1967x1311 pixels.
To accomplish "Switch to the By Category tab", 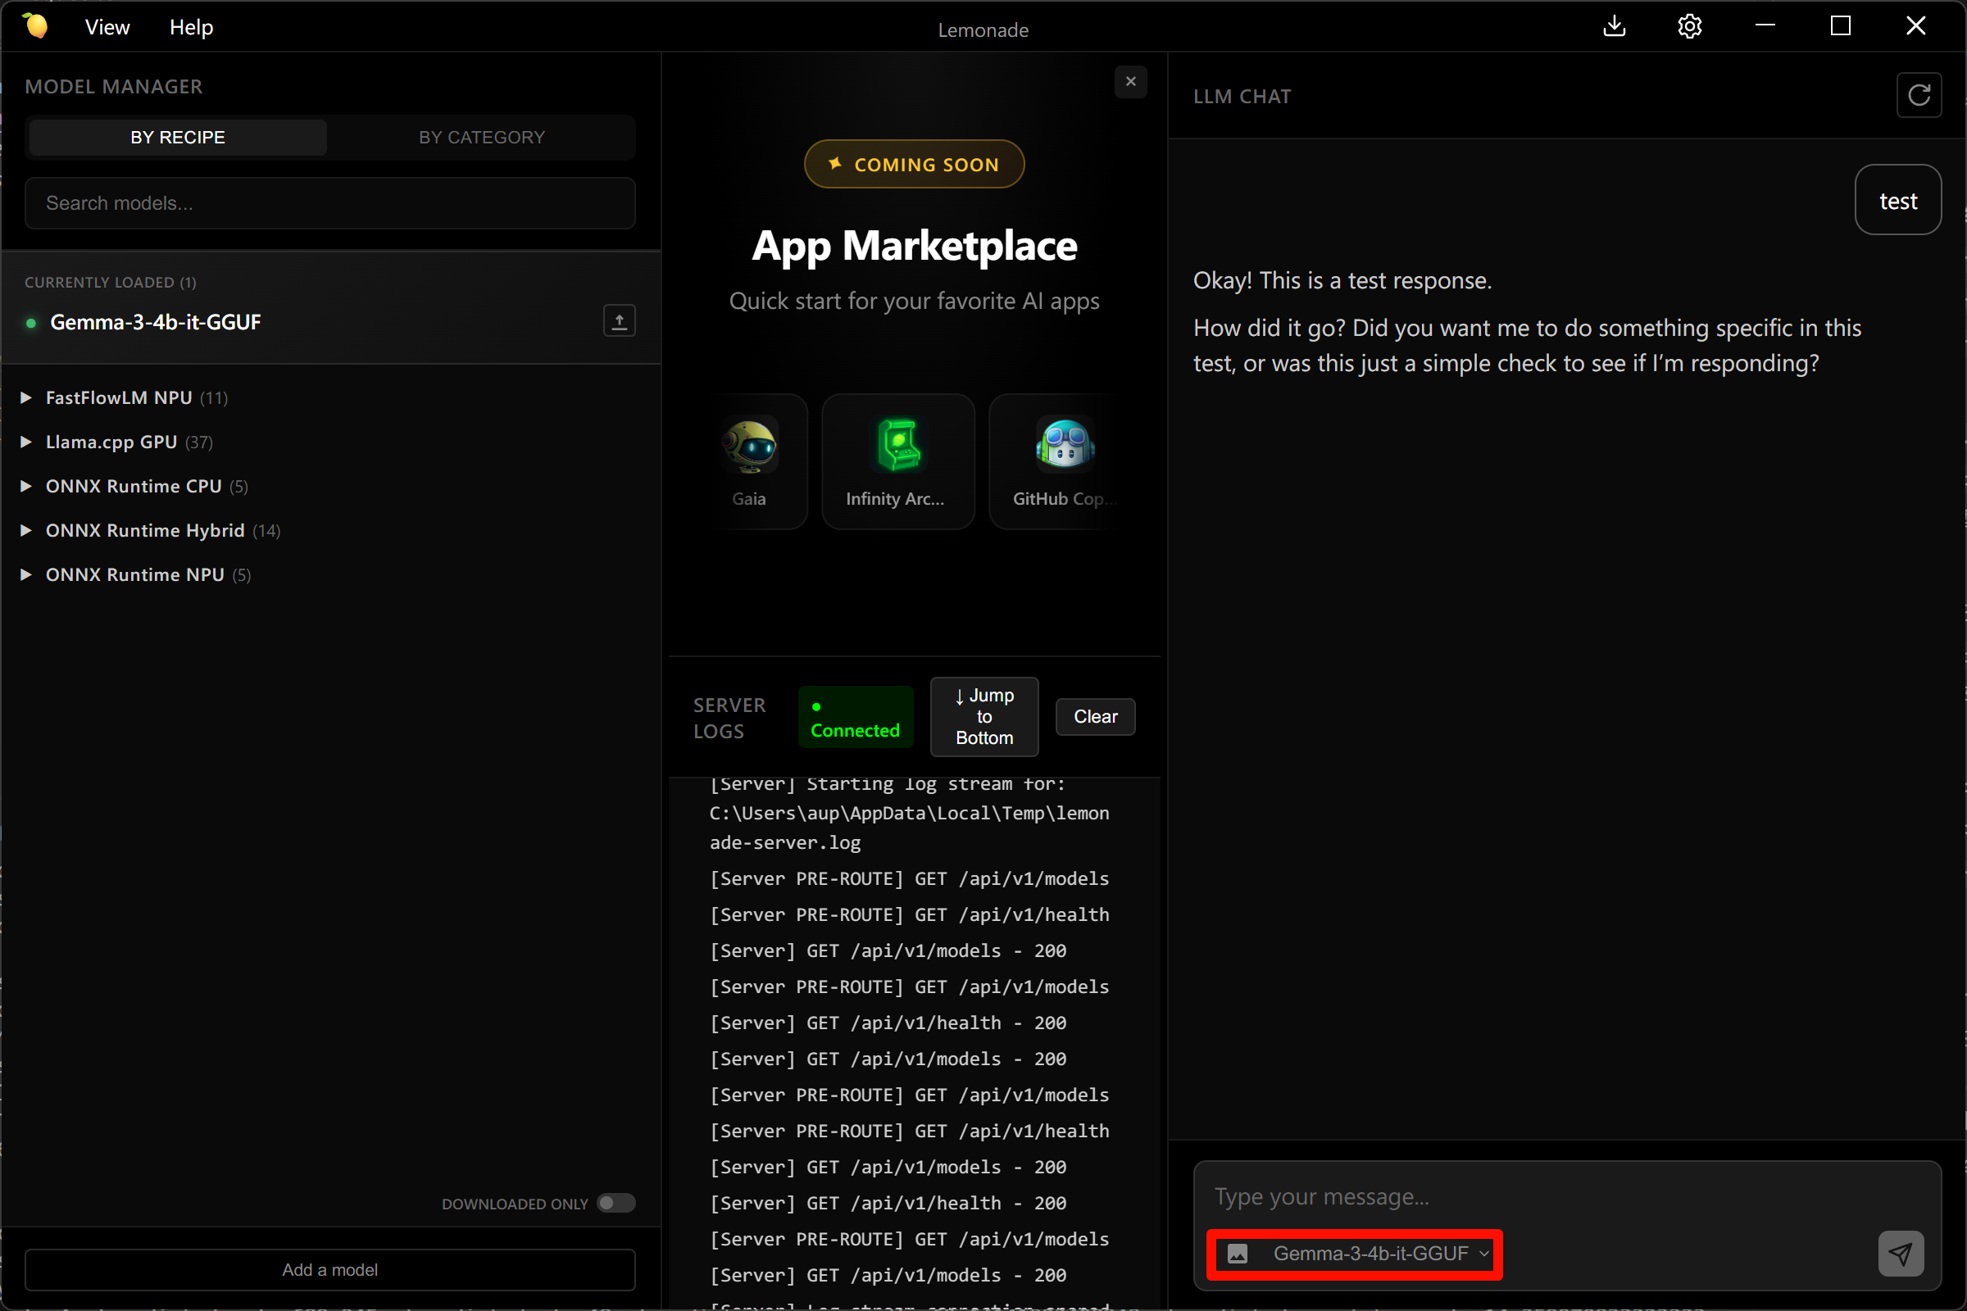I will (x=482, y=137).
